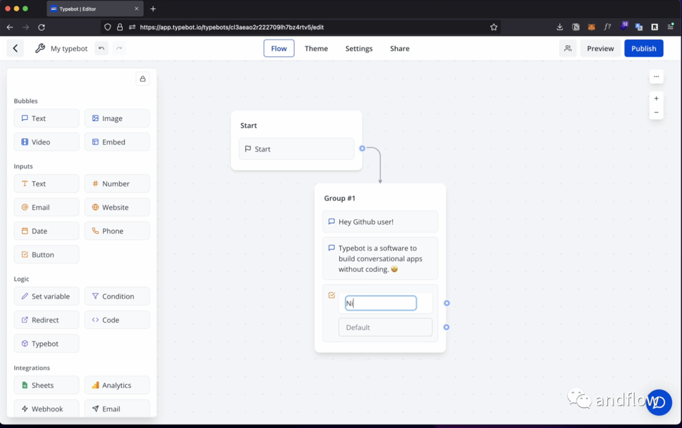Lock the blocks sidebar with the padlock icon
Viewport: 682px width, 428px height.
pos(143,79)
